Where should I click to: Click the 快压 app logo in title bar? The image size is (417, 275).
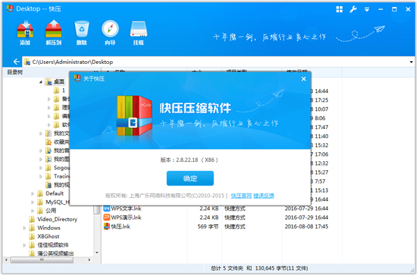click(x=10, y=8)
